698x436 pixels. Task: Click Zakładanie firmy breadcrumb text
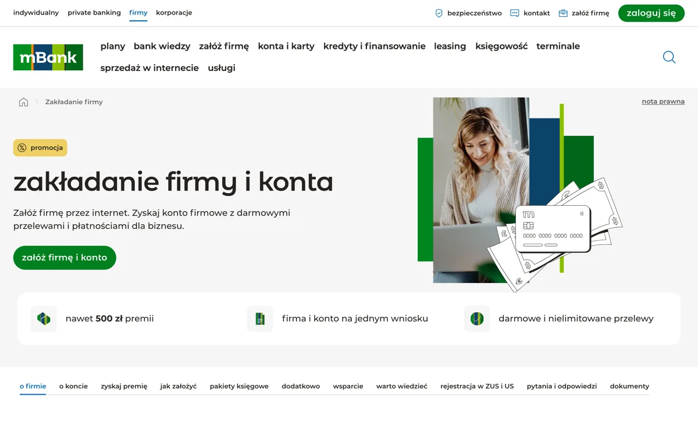pyautogui.click(x=74, y=102)
